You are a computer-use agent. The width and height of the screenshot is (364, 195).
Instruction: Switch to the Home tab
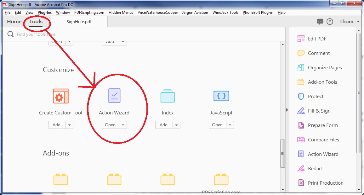[14, 22]
